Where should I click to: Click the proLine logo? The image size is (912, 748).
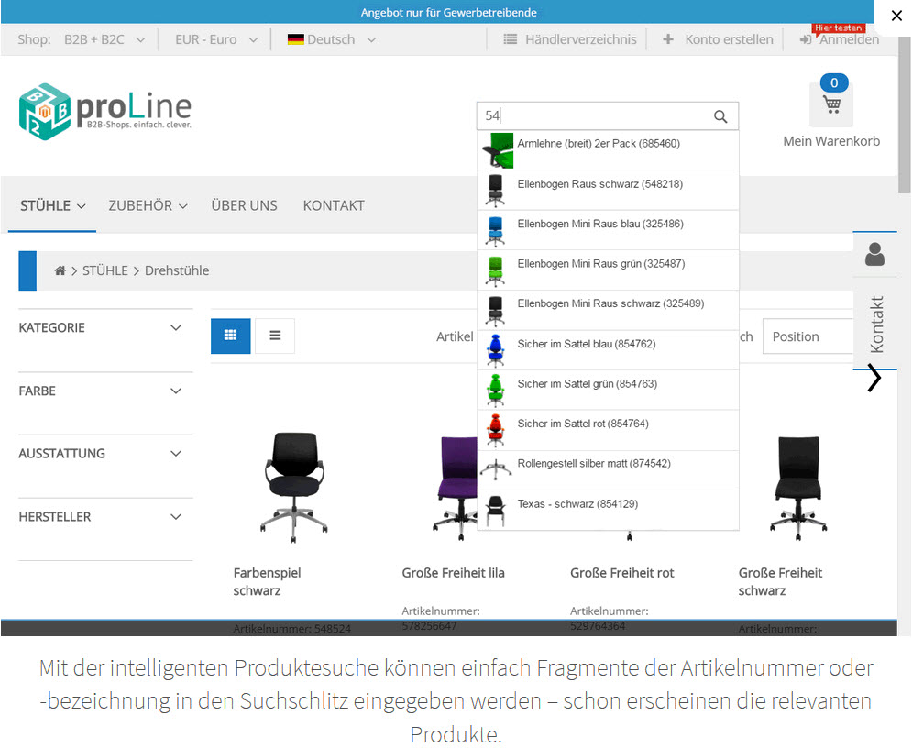click(x=104, y=111)
